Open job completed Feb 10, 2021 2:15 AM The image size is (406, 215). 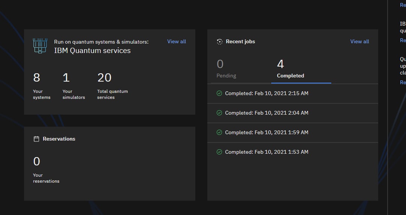point(293,94)
